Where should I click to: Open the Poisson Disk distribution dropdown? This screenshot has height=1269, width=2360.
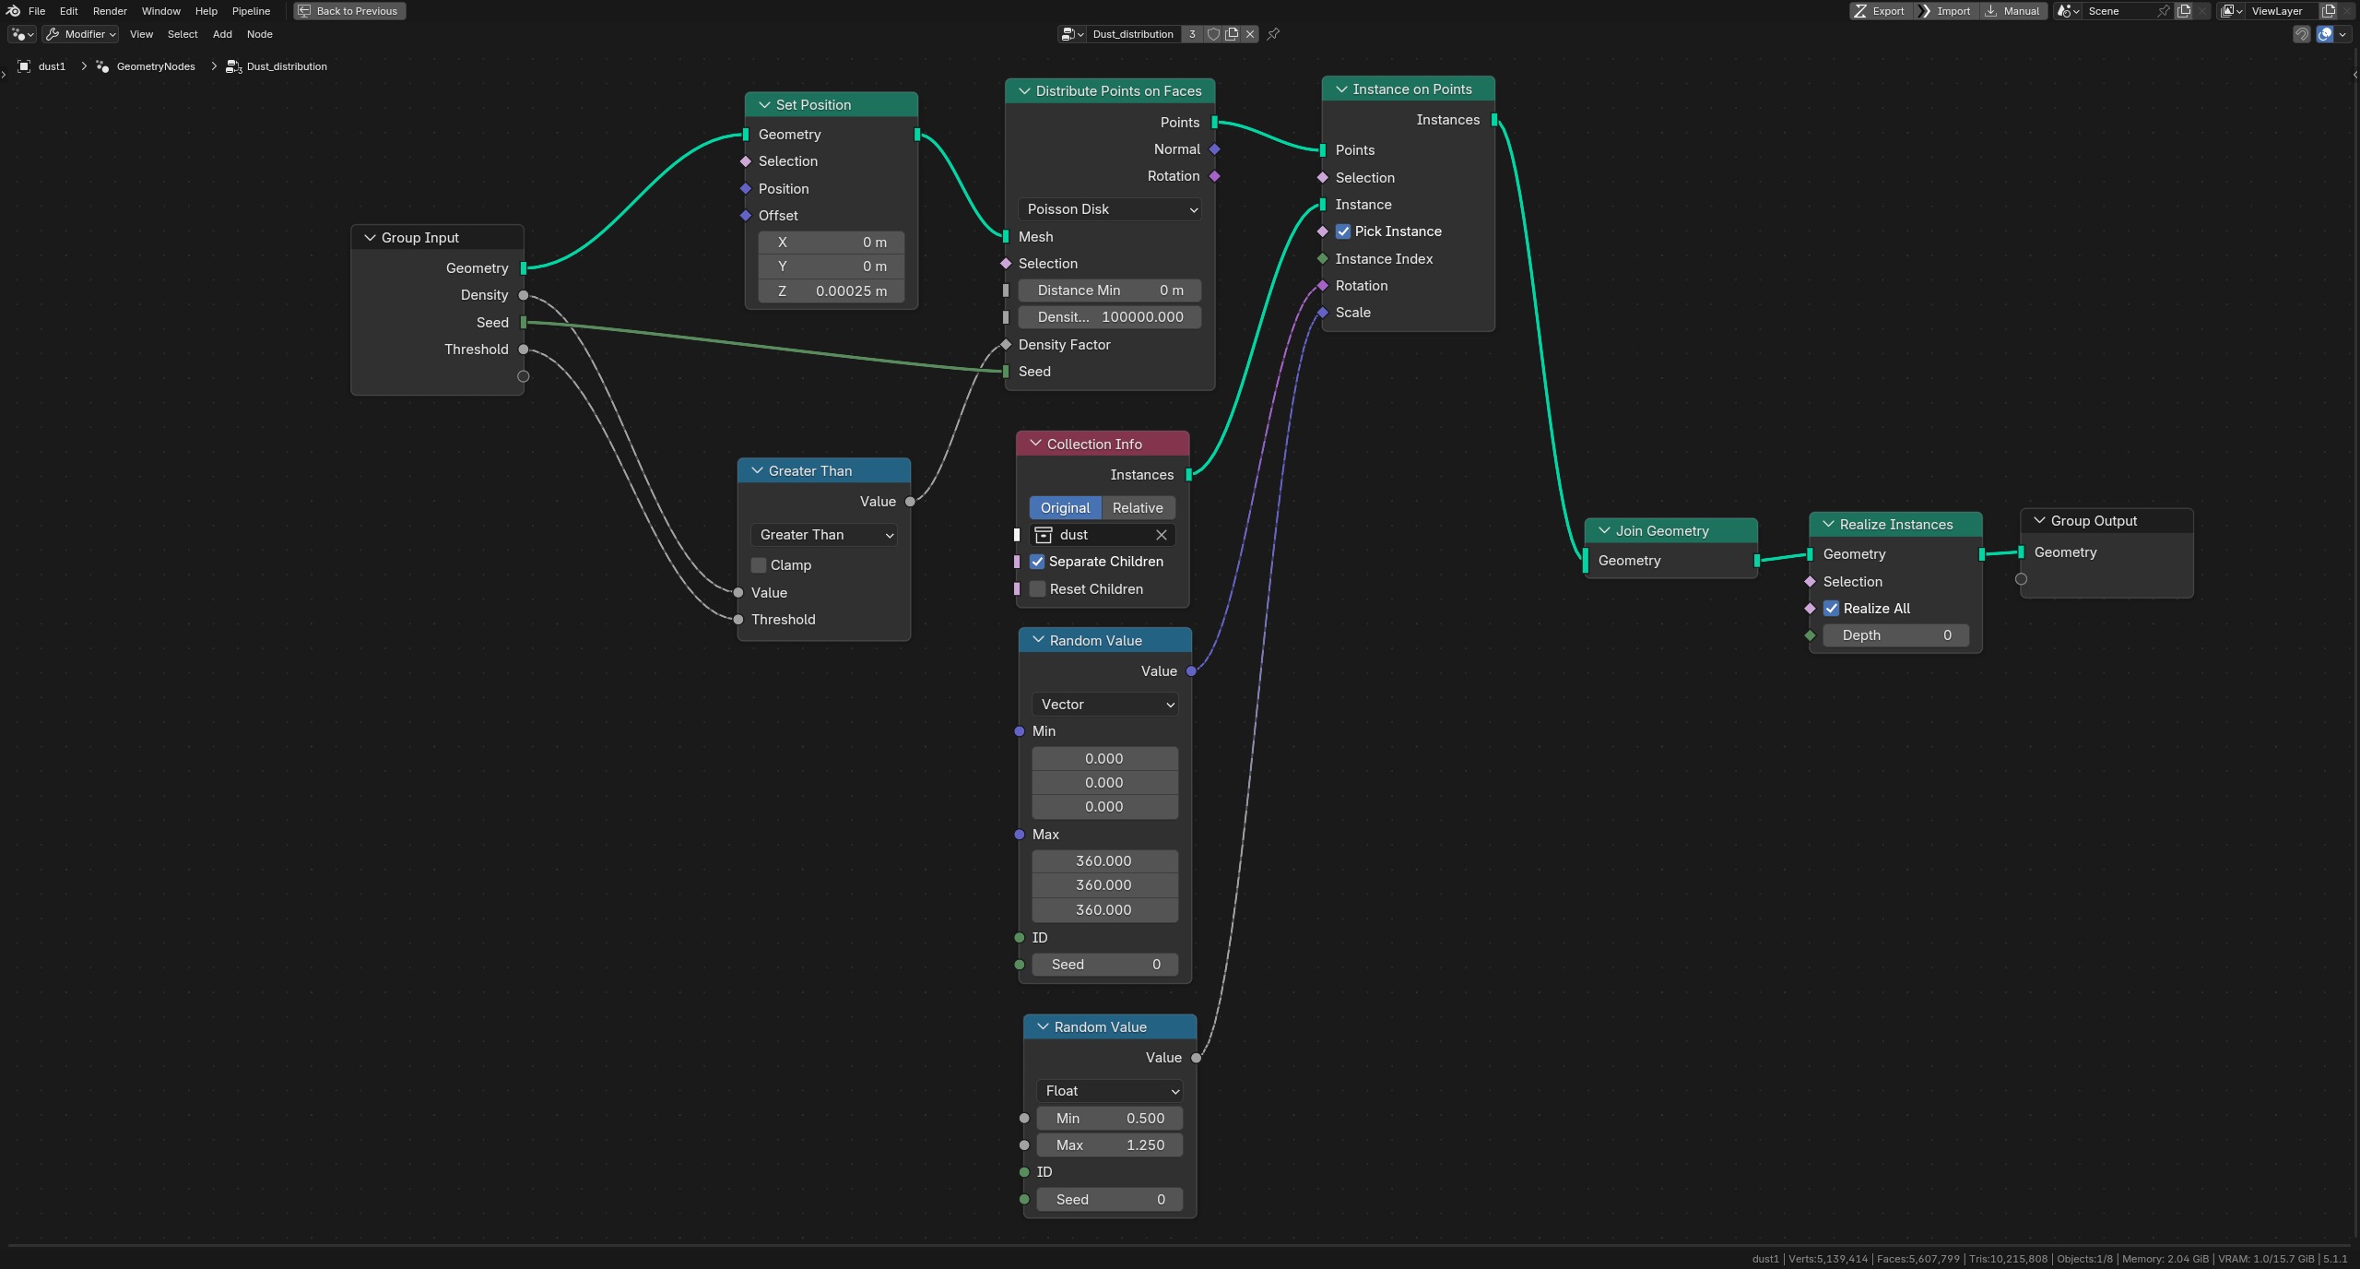[1110, 209]
